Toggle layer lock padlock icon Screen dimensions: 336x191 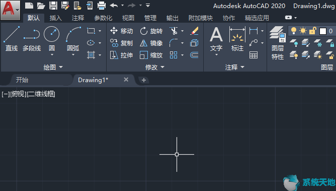[313, 31]
